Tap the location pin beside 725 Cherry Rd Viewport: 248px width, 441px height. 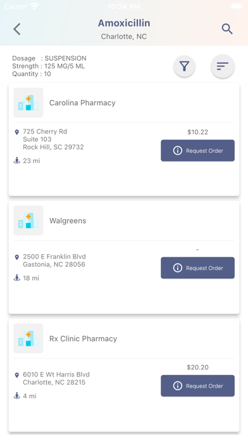pos(17,132)
